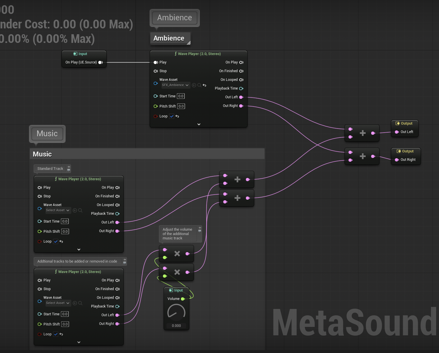Viewport: 439px width, 353px height.
Task: Click the Out Right output node pin
Action: click(x=397, y=160)
